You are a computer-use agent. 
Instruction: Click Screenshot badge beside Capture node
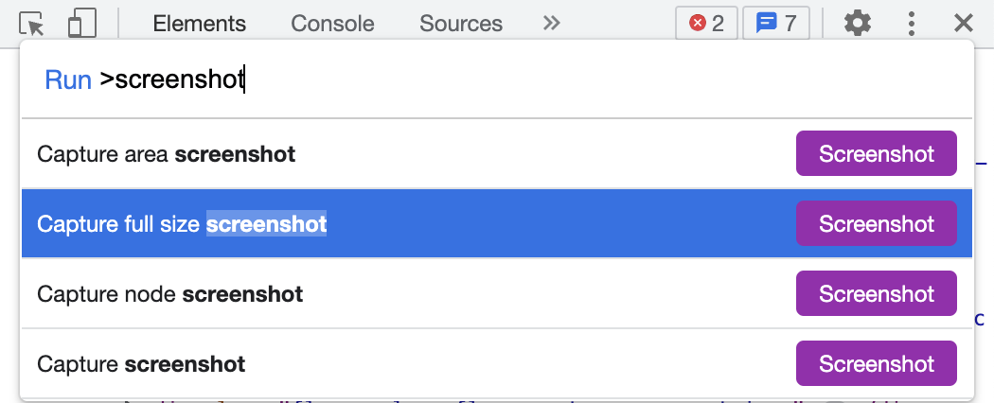[x=876, y=293]
